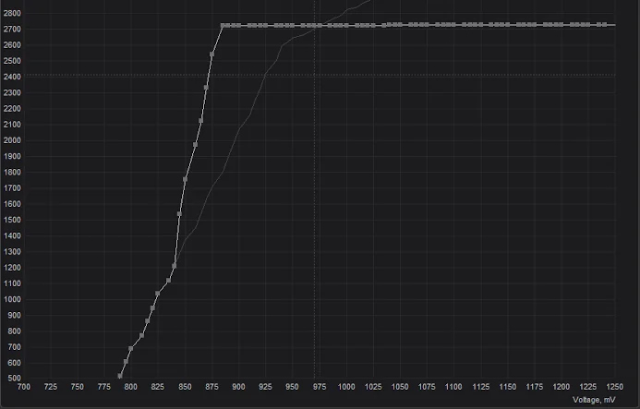
Task: Select the lowest curve point near 500 MHz
Action: pyautogui.click(x=120, y=376)
